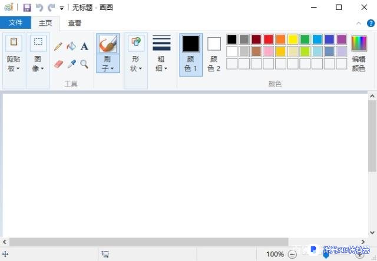Pick the green color swatch
Screen dimensions: 377x261
click(305, 39)
